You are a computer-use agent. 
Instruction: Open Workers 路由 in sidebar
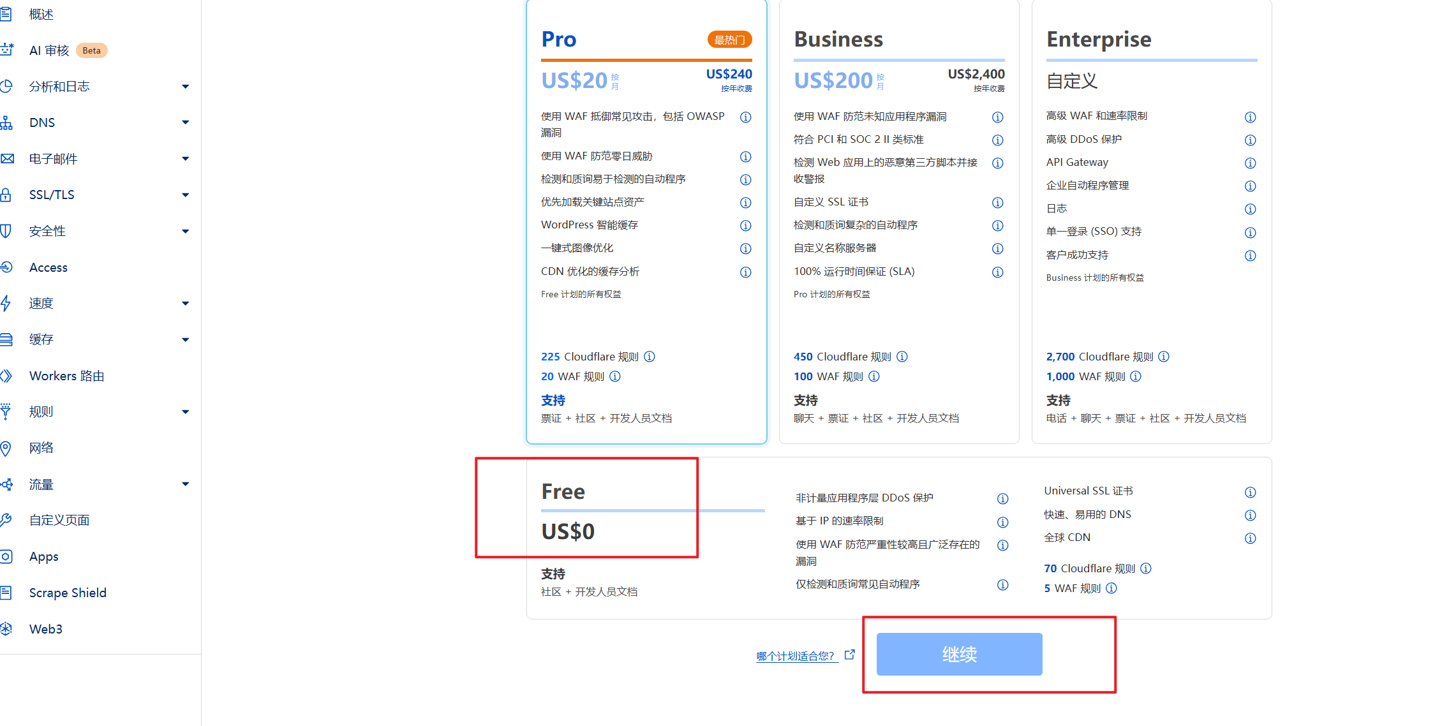coord(66,376)
